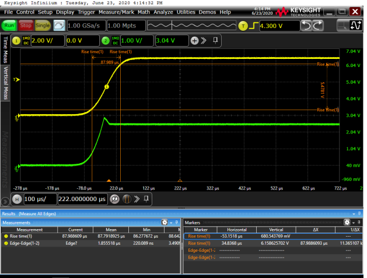Screen dimensions: 367x278
Task: Click the add channel plus icon
Action: point(195,40)
